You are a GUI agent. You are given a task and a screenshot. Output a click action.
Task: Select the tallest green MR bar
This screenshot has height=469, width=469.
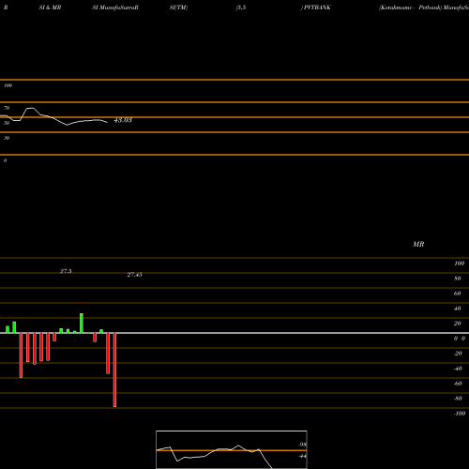tap(82, 324)
